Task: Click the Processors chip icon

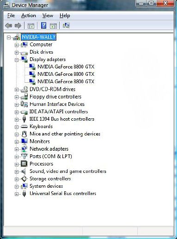Action: [24, 164]
